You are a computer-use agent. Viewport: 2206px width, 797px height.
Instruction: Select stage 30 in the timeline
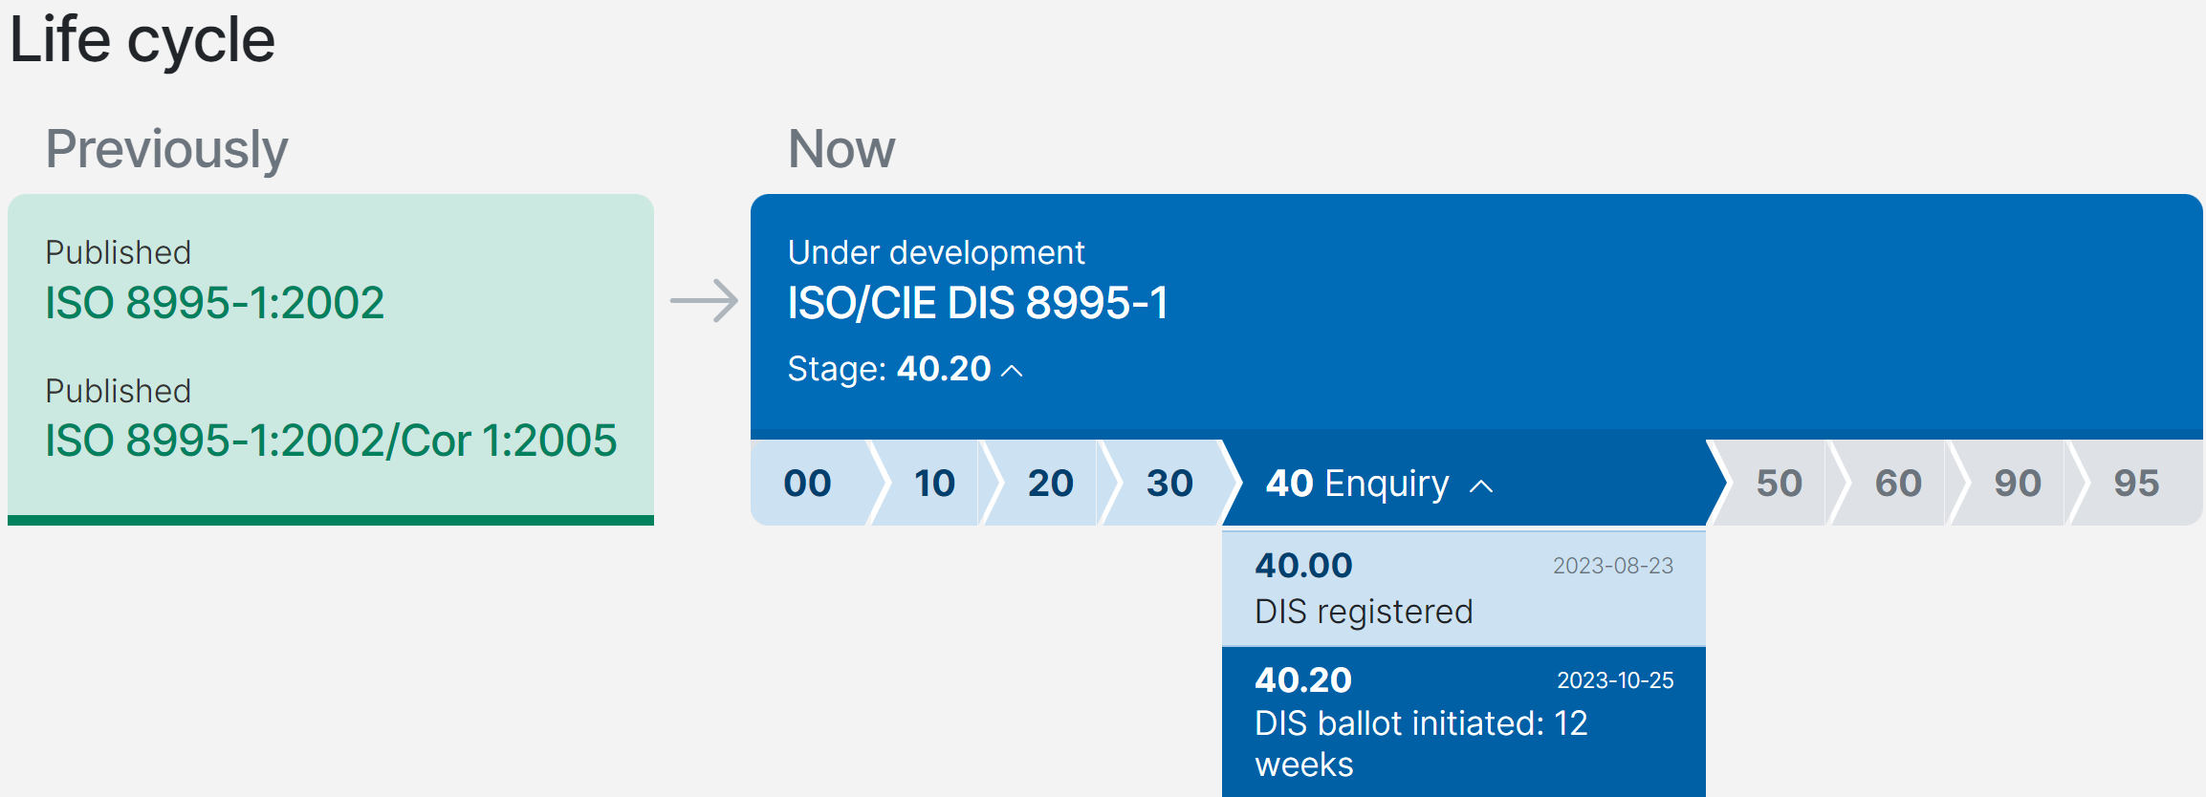tap(1169, 484)
